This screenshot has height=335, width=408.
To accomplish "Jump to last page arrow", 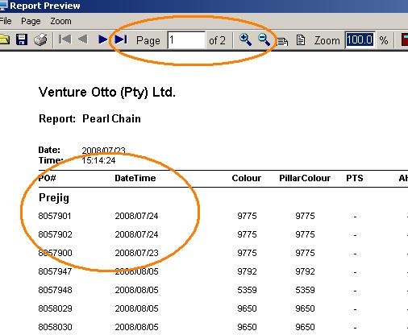I will (x=121, y=39).
